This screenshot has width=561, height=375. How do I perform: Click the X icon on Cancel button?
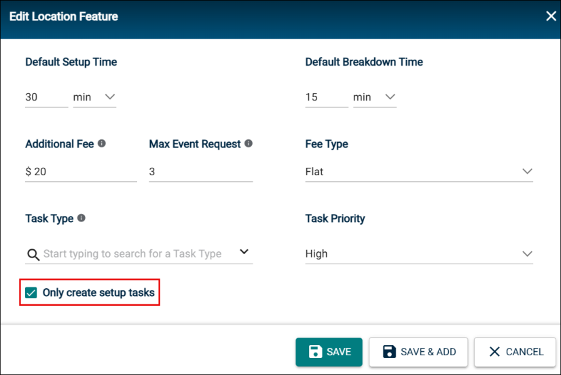[494, 352]
